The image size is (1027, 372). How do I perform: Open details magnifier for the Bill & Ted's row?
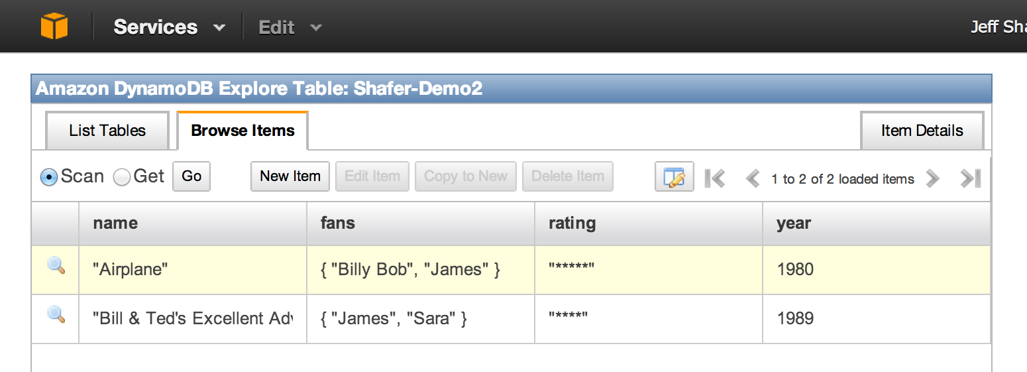(x=56, y=315)
